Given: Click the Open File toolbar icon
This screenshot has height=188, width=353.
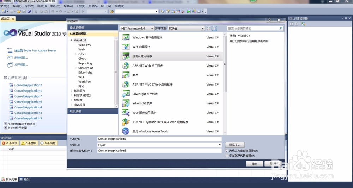Looking at the screenshot, I should (19, 11).
